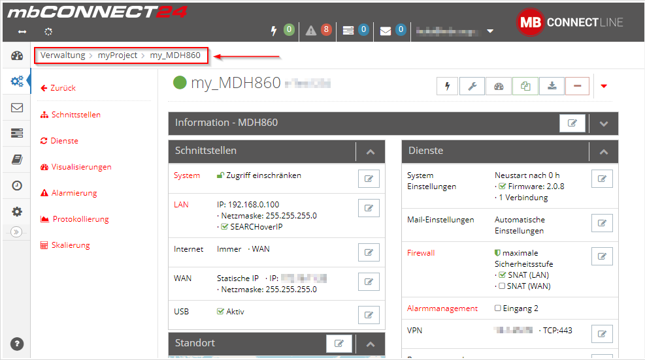Image resolution: width=645 pixels, height=360 pixels.
Task: Collapse the Schnittstellen panel
Action: [x=371, y=152]
